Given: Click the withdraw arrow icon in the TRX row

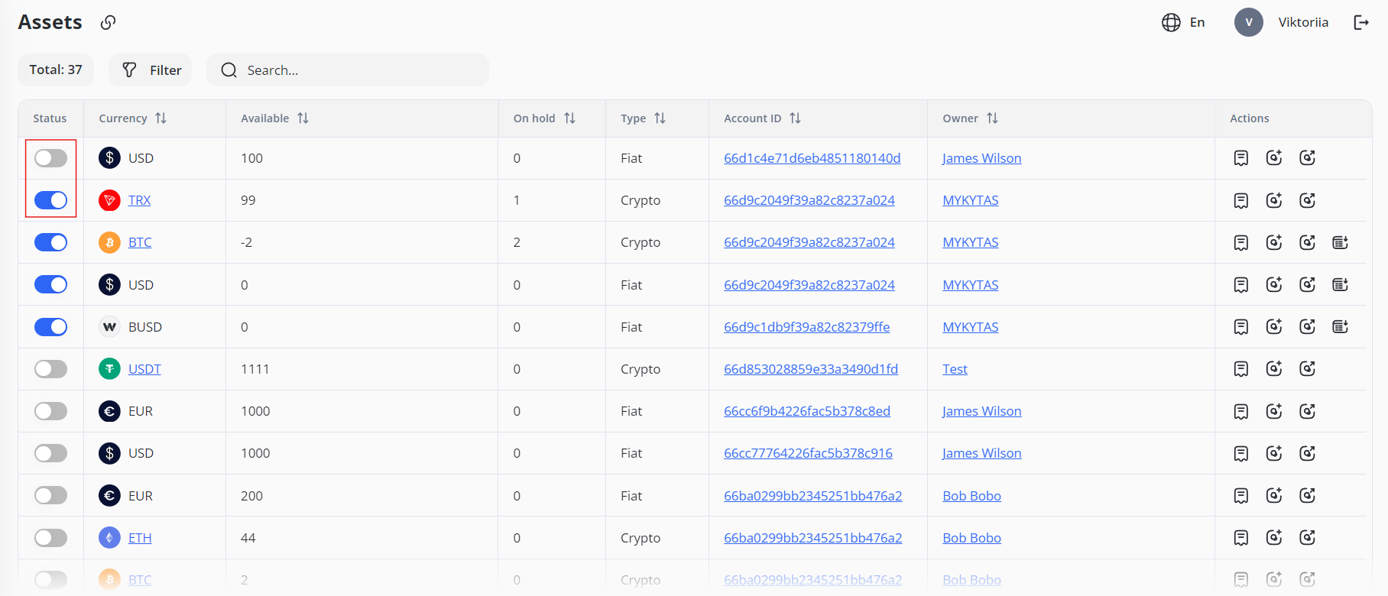Looking at the screenshot, I should click(1308, 200).
